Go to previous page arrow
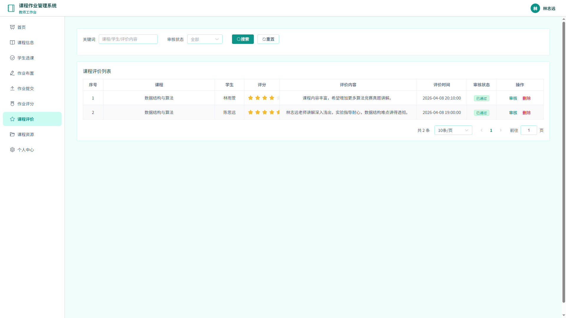 482,130
